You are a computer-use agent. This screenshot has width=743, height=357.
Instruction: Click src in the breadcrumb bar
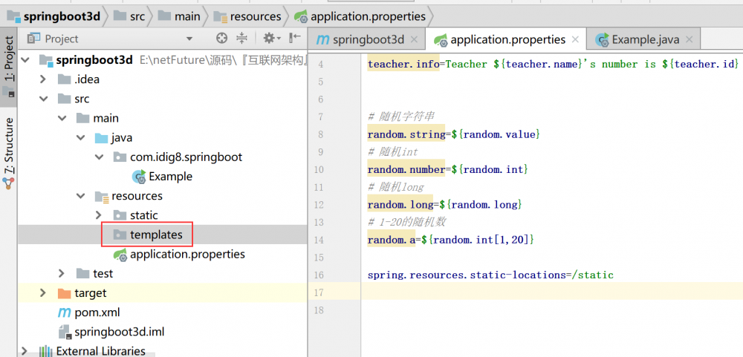click(137, 16)
